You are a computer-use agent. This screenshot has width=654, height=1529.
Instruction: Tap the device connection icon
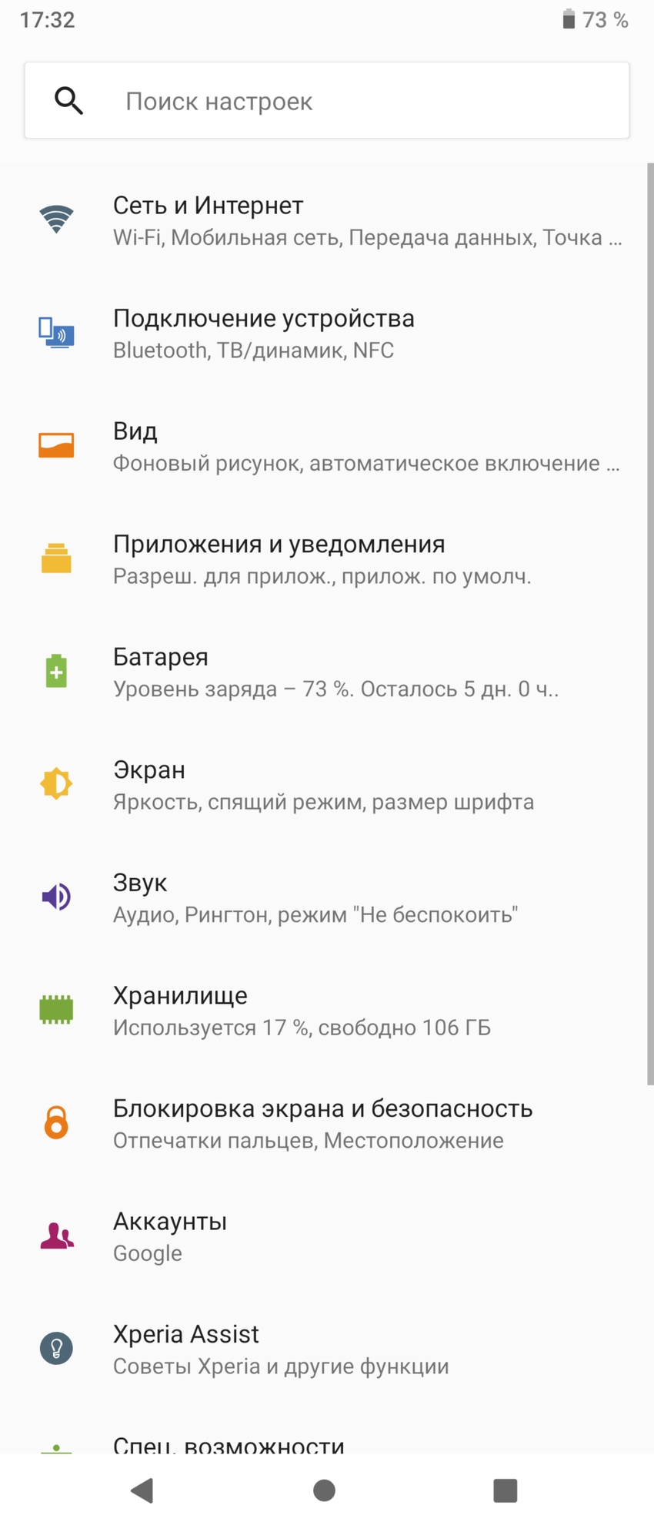point(56,333)
